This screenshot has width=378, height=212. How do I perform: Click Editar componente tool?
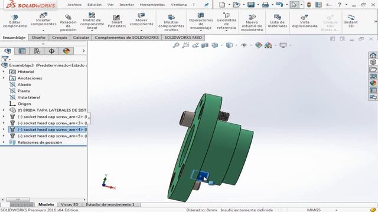[x=15, y=21]
